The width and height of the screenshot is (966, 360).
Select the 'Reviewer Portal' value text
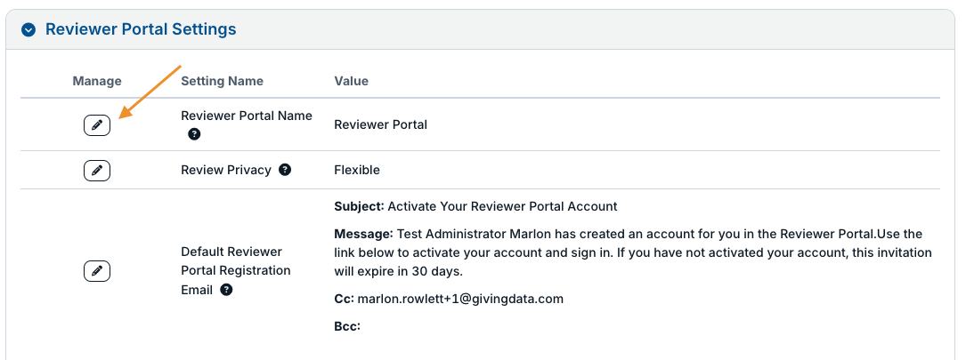point(381,125)
